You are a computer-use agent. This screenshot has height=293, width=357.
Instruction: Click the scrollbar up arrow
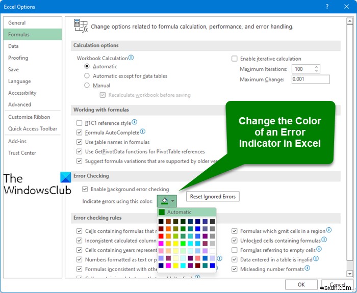point(349,21)
